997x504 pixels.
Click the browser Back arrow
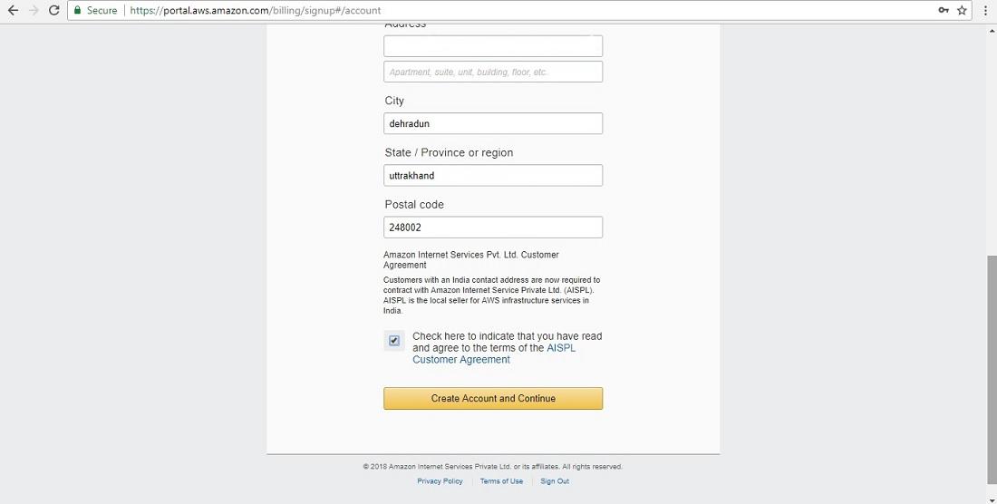tap(13, 10)
